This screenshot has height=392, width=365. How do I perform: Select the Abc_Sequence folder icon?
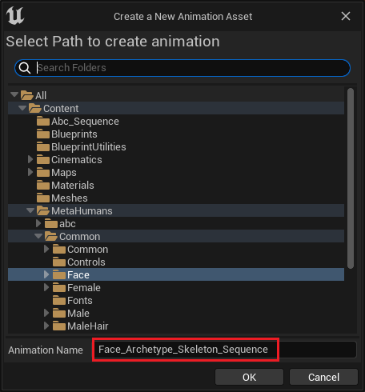(43, 122)
